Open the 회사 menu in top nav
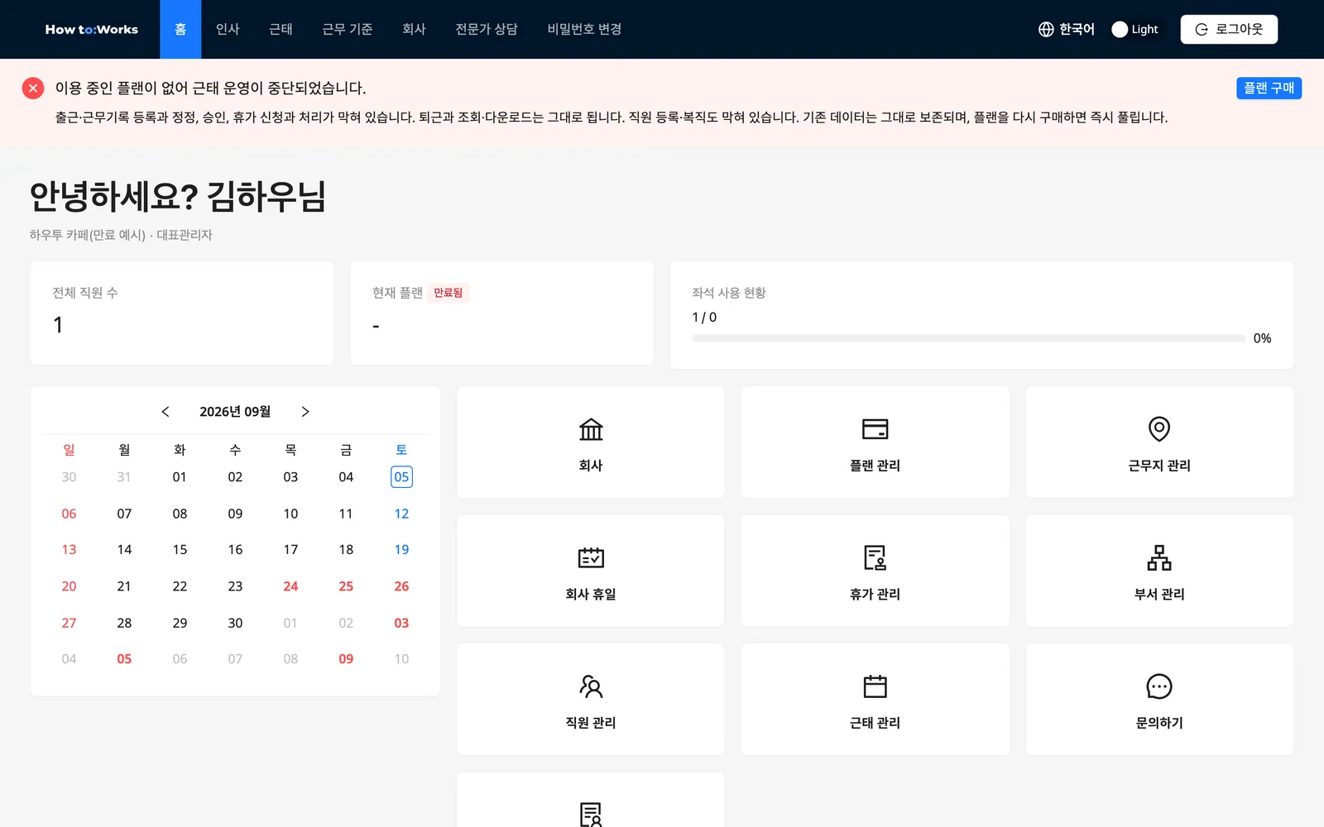Viewport: 1324px width, 827px height. coord(414,29)
